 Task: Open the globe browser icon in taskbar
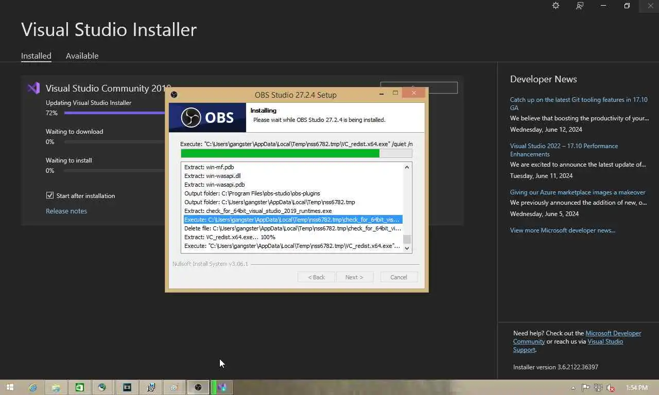coord(102,387)
